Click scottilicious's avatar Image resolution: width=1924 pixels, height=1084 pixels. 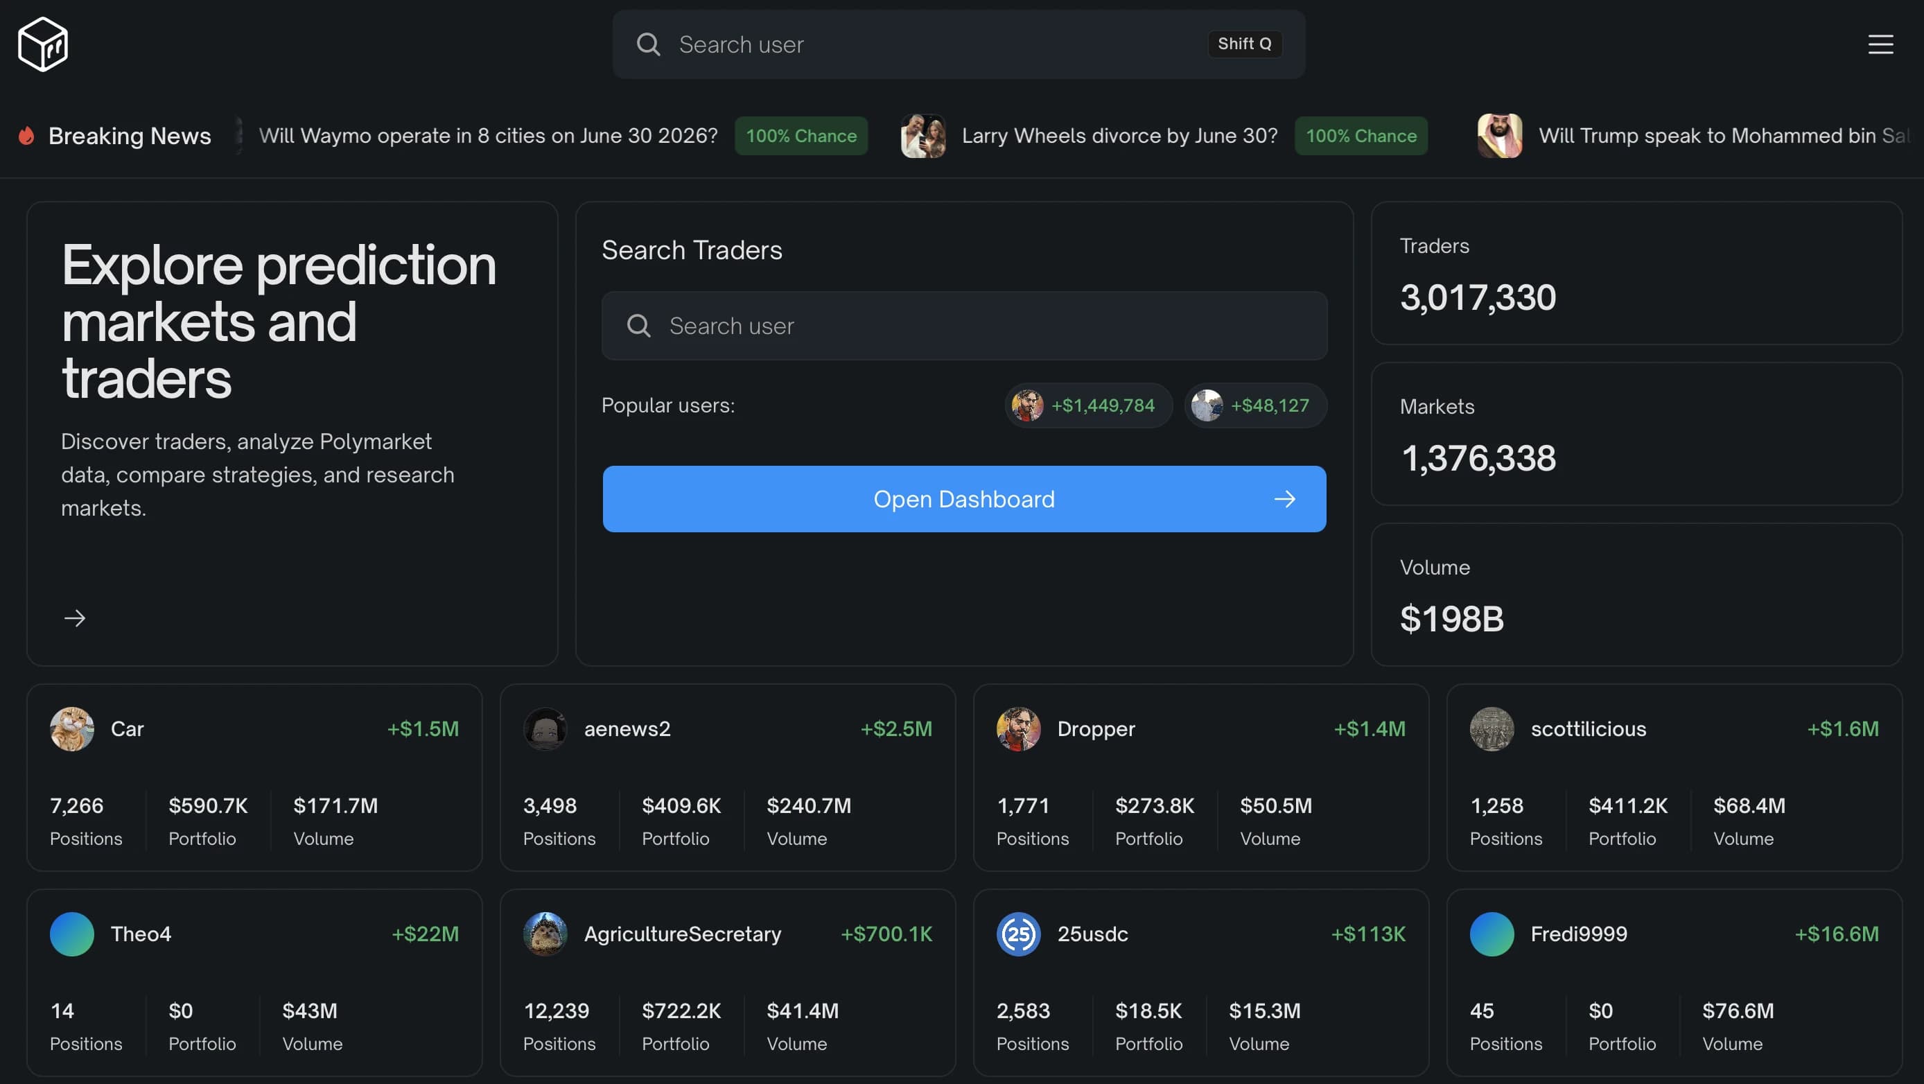1492,728
